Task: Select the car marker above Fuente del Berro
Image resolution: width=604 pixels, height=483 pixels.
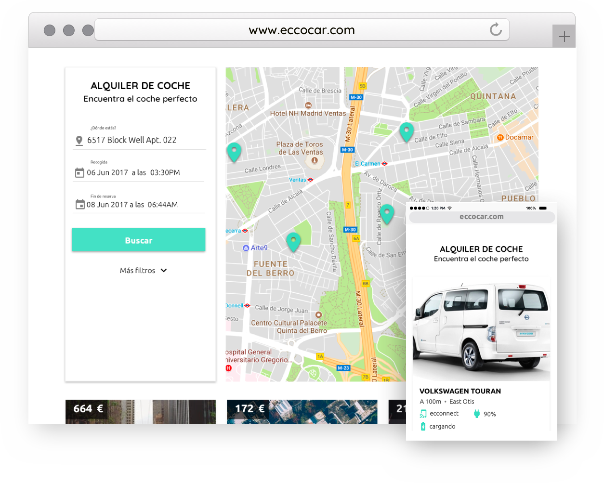Action: pos(293,241)
